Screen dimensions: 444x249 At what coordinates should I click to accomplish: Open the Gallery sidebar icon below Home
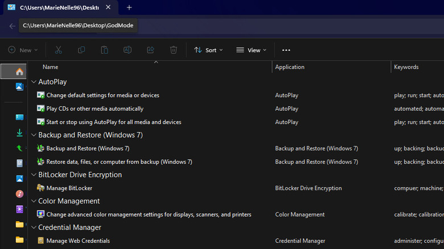tap(19, 86)
